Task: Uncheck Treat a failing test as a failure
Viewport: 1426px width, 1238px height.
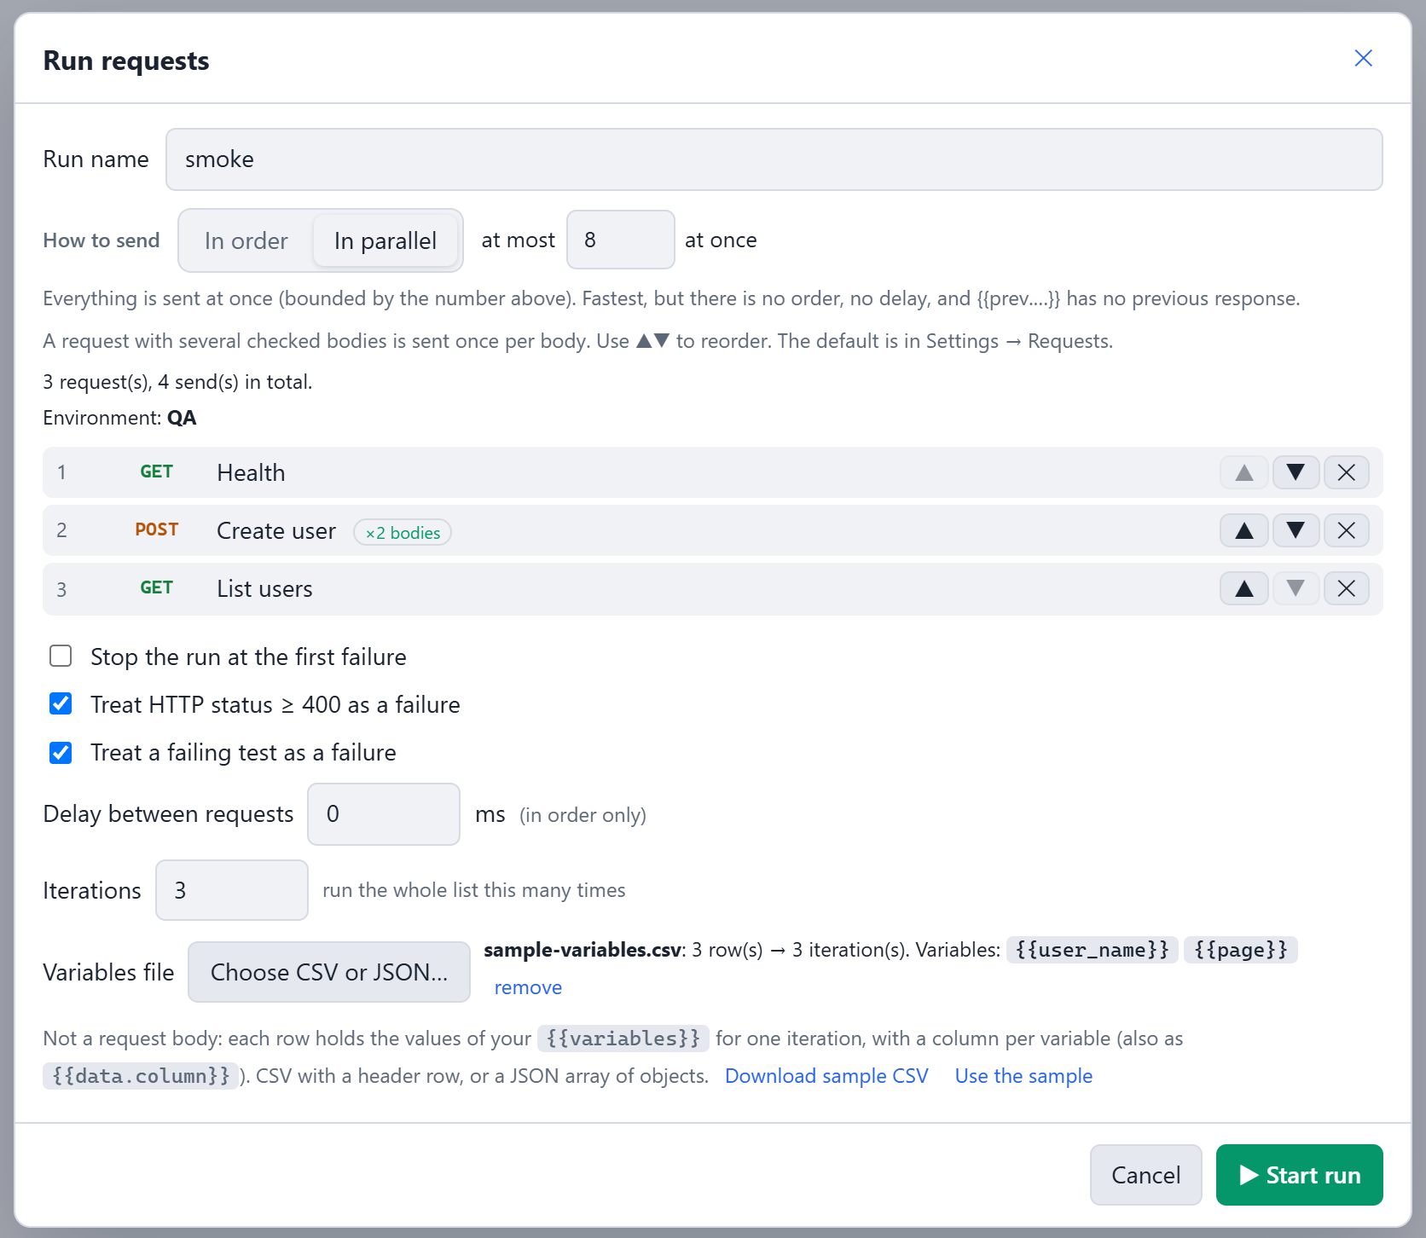Action: [x=61, y=753]
